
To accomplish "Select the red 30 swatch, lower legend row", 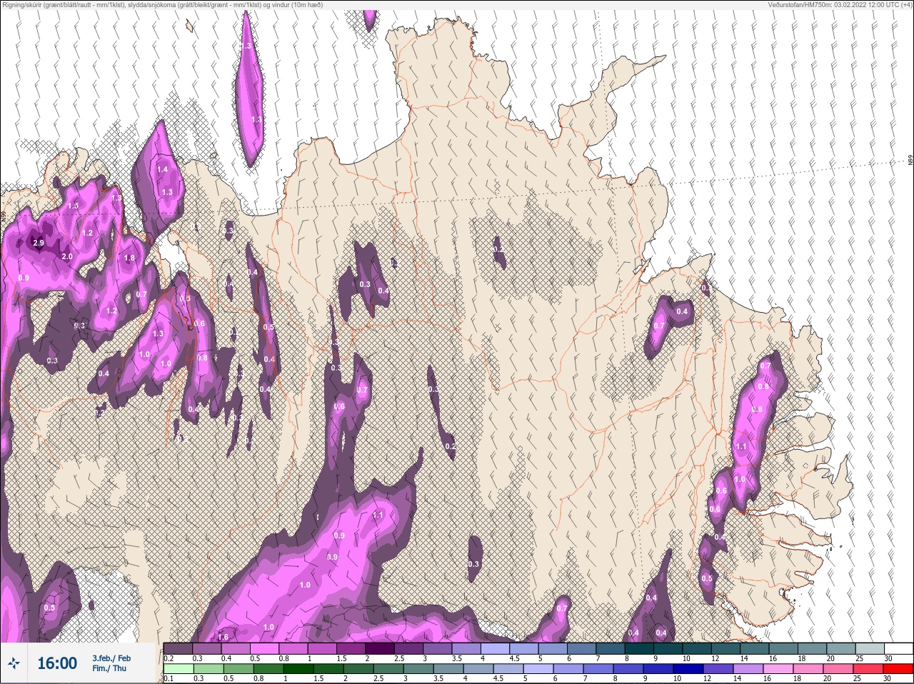I will [898, 668].
